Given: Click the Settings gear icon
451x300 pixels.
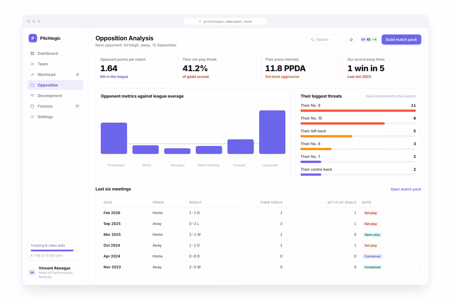Looking at the screenshot, I should point(32,117).
